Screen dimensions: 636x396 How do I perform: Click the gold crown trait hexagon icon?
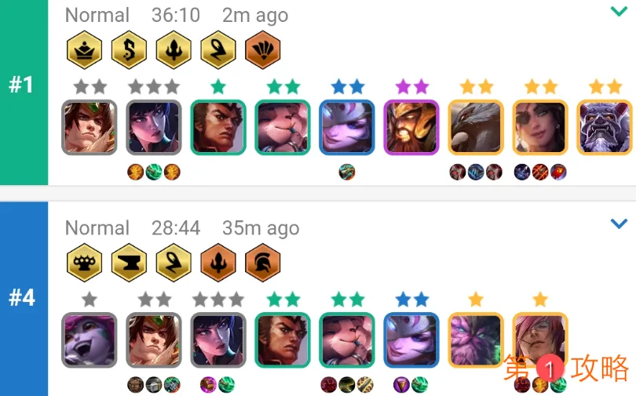(x=84, y=50)
